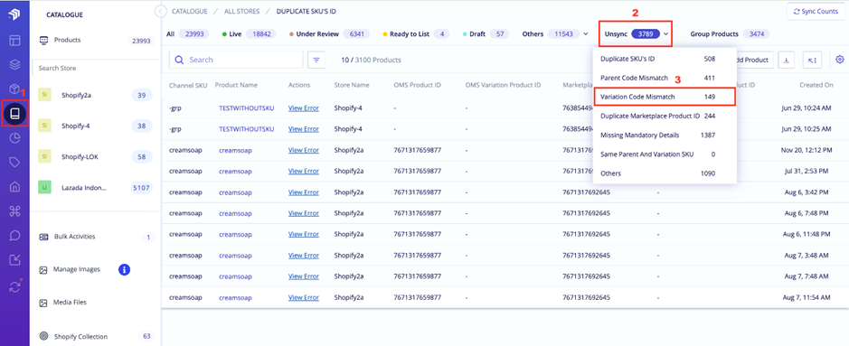Open the warehouse home icon in the sidebar
849x346 pixels.
pyautogui.click(x=14, y=186)
